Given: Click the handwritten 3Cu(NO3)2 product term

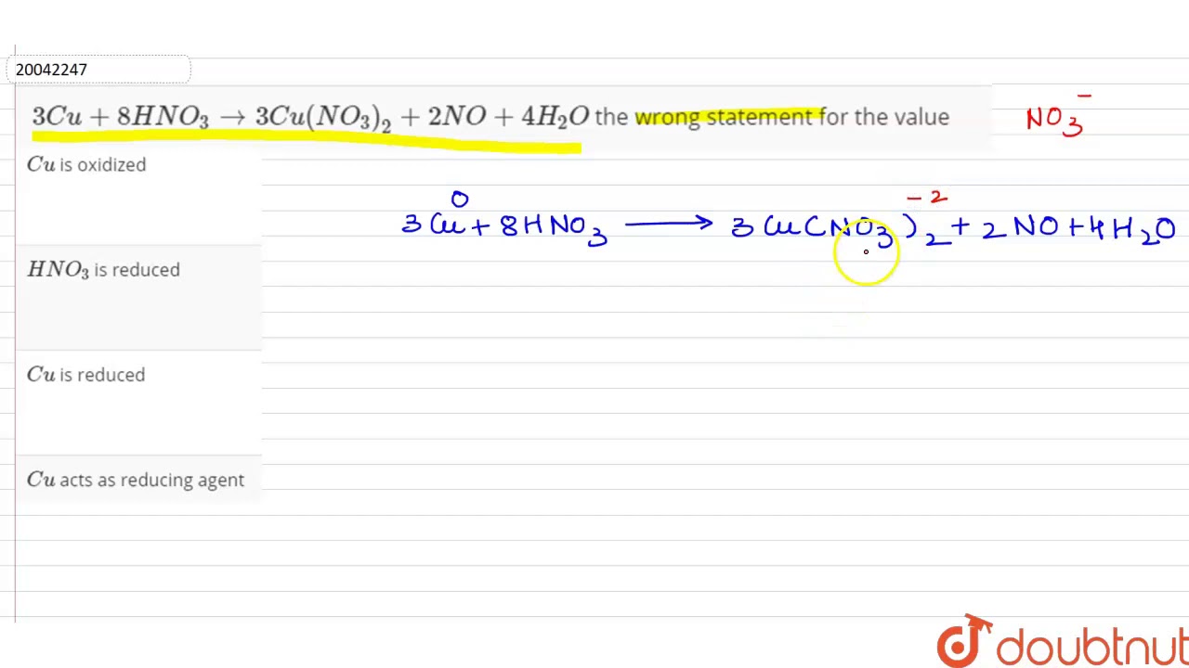Looking at the screenshot, I should coord(842,229).
